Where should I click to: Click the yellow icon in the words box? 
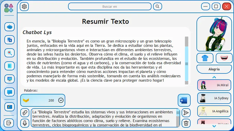tap(26, 100)
